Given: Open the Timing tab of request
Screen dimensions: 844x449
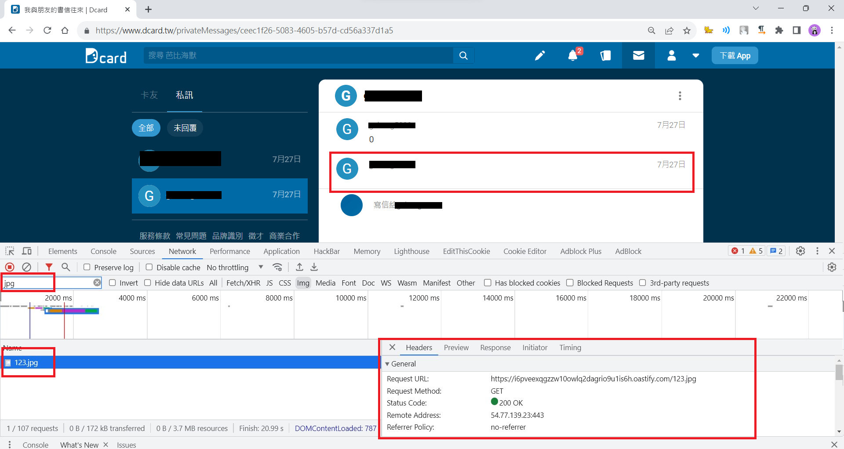Looking at the screenshot, I should click(x=570, y=348).
